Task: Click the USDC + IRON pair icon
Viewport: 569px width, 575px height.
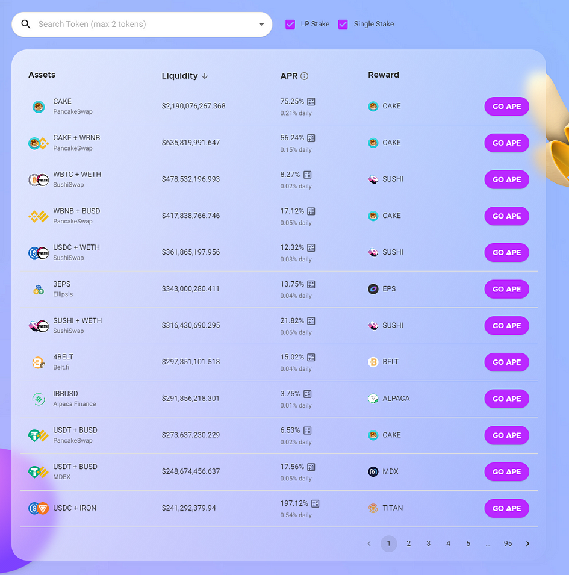Action: tap(39, 508)
